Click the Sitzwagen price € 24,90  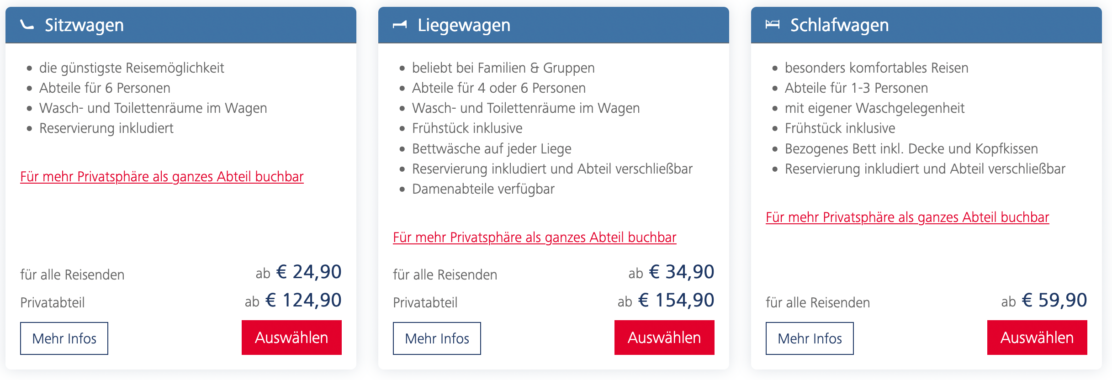(x=309, y=272)
